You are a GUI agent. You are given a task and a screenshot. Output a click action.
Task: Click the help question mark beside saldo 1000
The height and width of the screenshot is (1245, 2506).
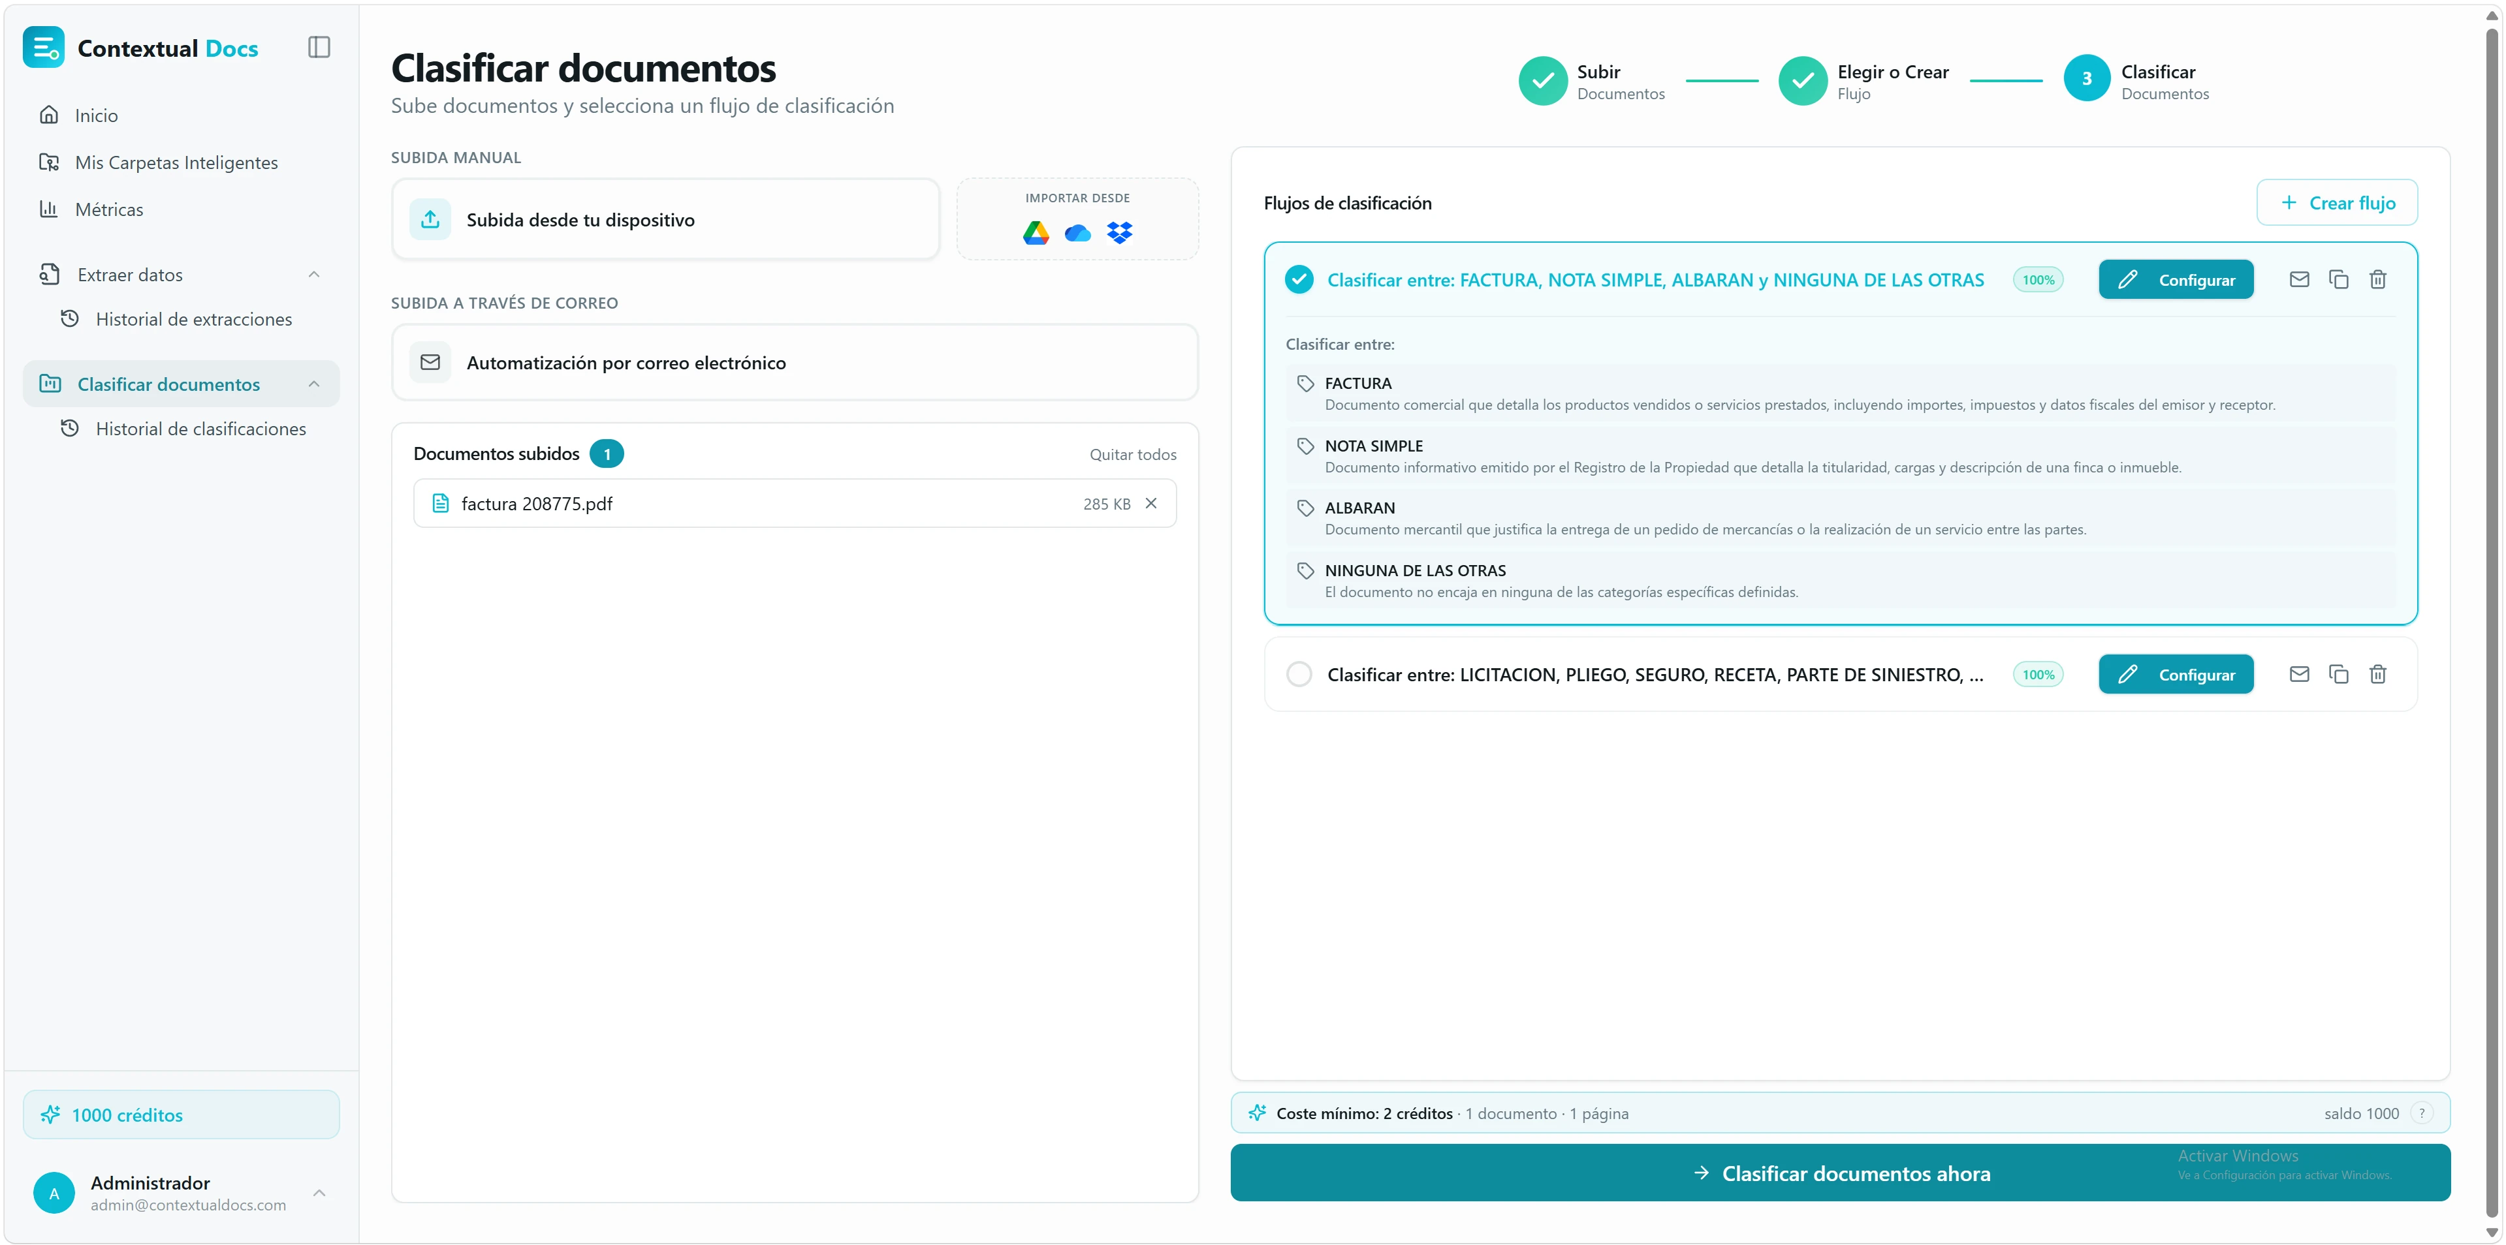[x=2421, y=1114]
